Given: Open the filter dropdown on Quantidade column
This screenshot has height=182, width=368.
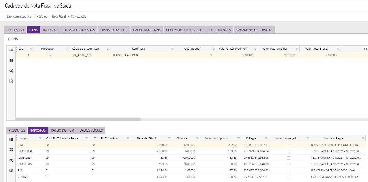Looking at the screenshot, I should click(x=214, y=49).
